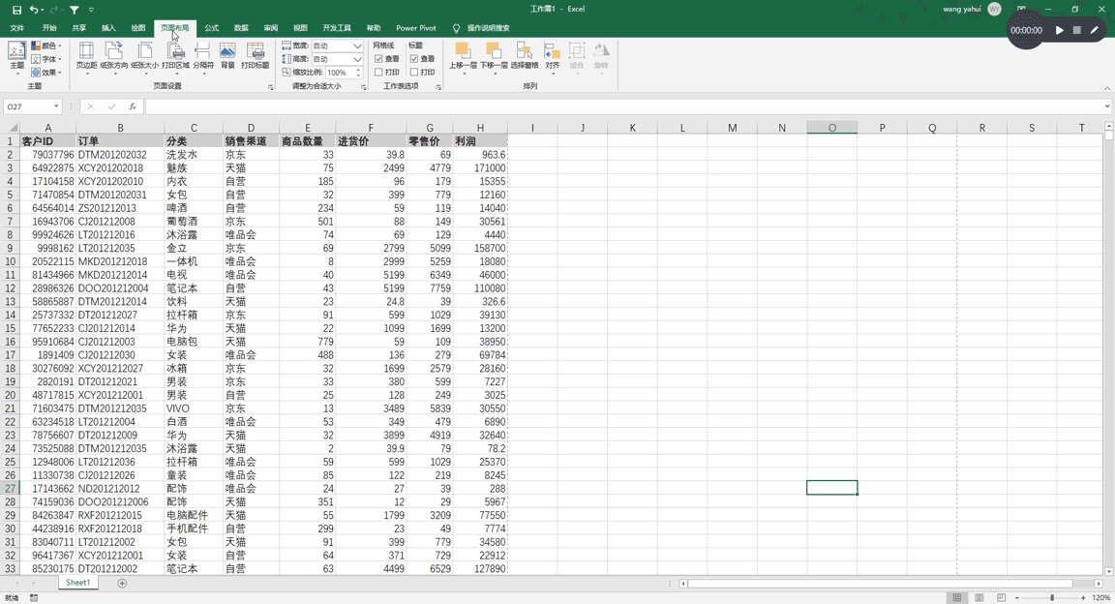Click the 分隔符 breaks icon
Screen dimensions: 1115x604
click(x=202, y=58)
